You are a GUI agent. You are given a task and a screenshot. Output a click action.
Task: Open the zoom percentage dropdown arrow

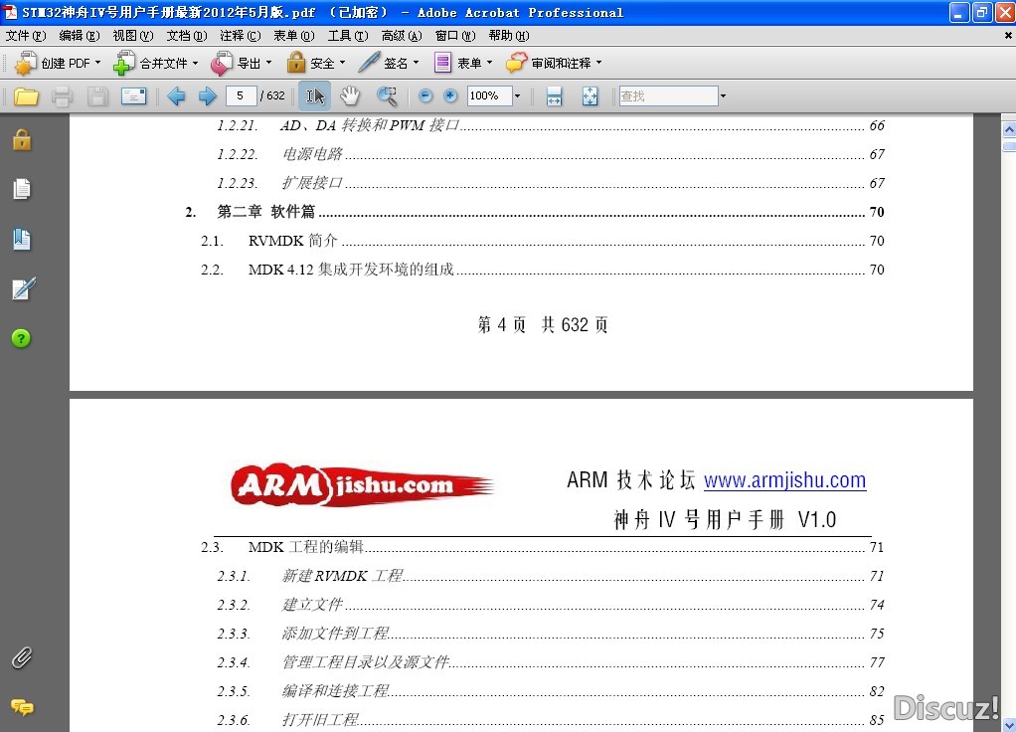point(517,95)
